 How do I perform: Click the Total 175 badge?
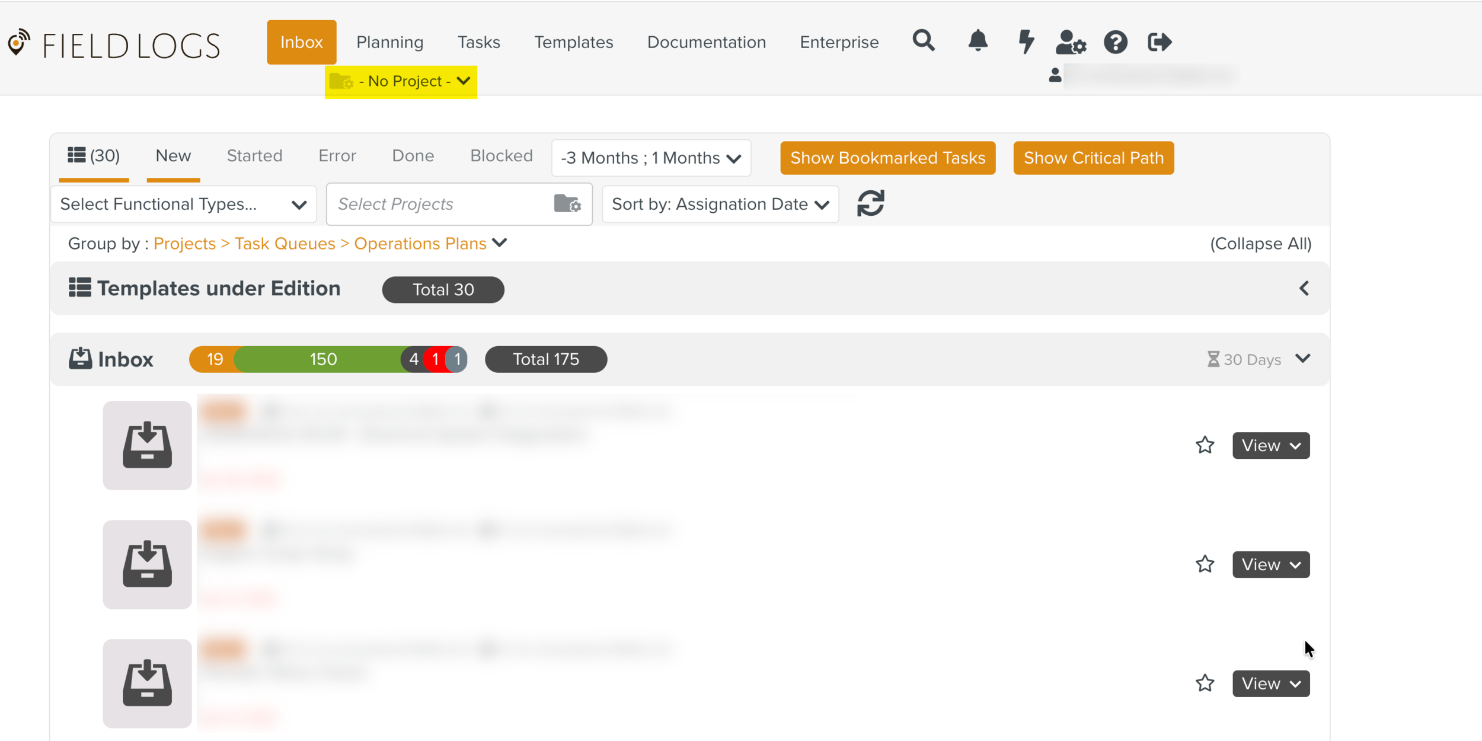pos(545,359)
